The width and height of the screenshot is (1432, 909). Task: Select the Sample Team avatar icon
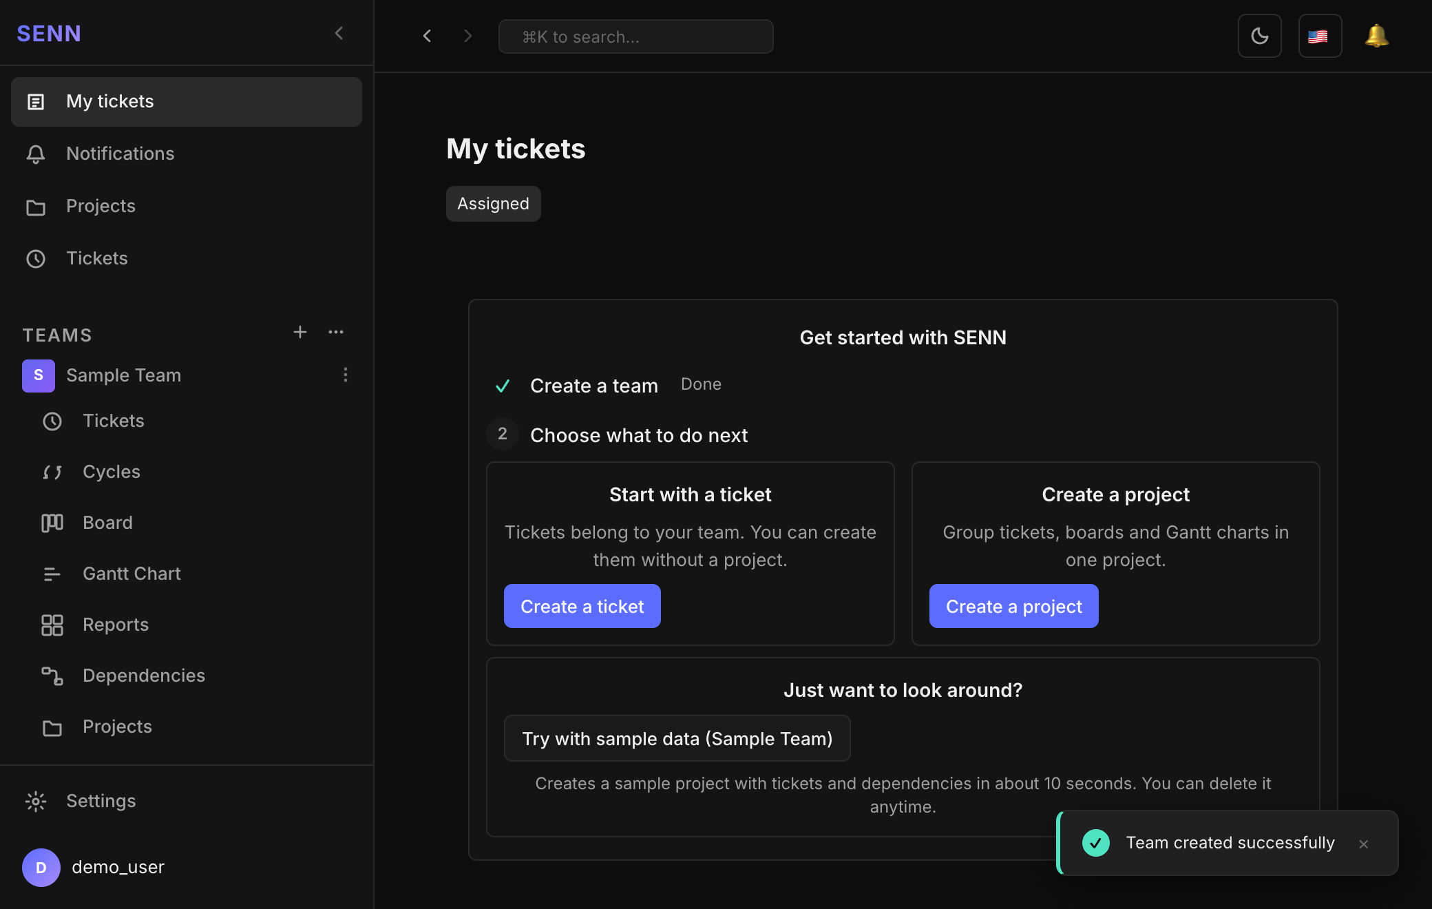point(39,375)
